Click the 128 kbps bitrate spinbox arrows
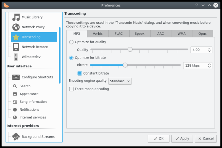 tap(209, 65)
